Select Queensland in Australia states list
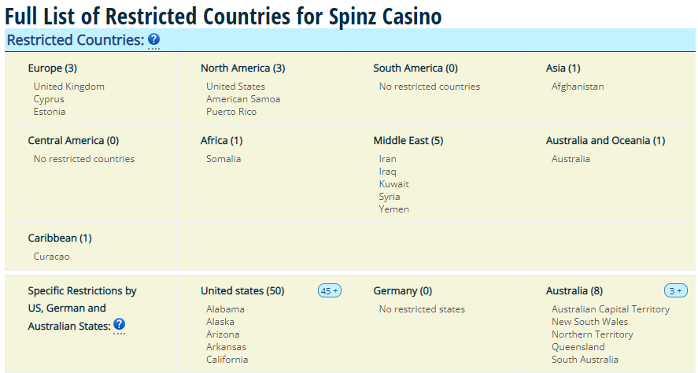 [x=578, y=347]
